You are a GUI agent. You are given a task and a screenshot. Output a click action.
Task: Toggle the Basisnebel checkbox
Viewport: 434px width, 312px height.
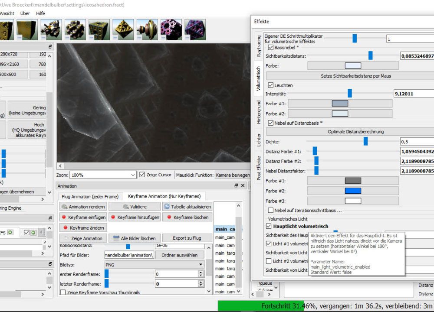pyautogui.click(x=271, y=48)
